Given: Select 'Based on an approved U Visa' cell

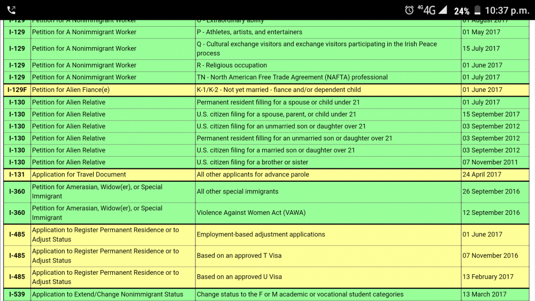Looking at the screenshot, I should click(x=328, y=277).
